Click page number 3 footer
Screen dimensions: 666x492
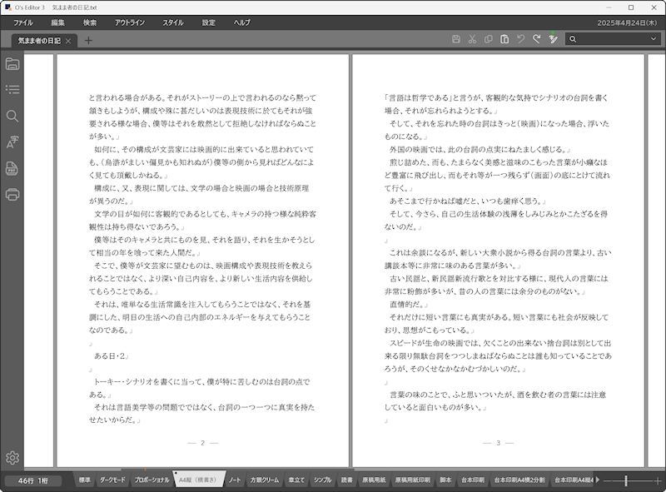coord(498,443)
